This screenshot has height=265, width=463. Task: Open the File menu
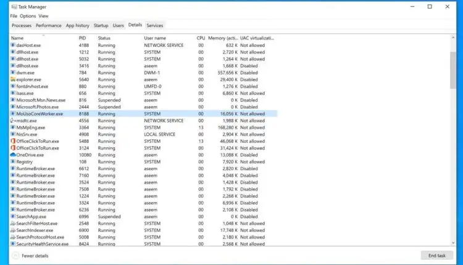click(14, 16)
